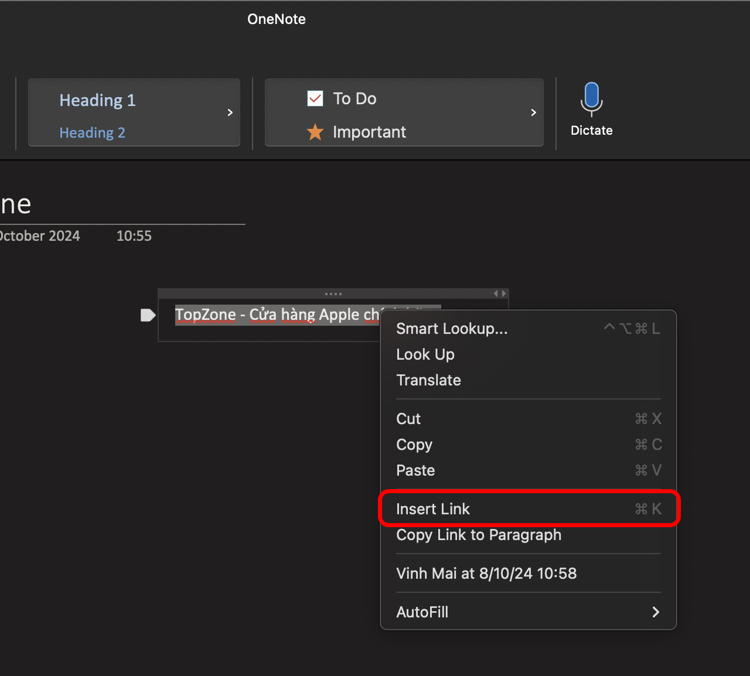Choose Translate in the context menu
This screenshot has height=676, width=750.
529,380
